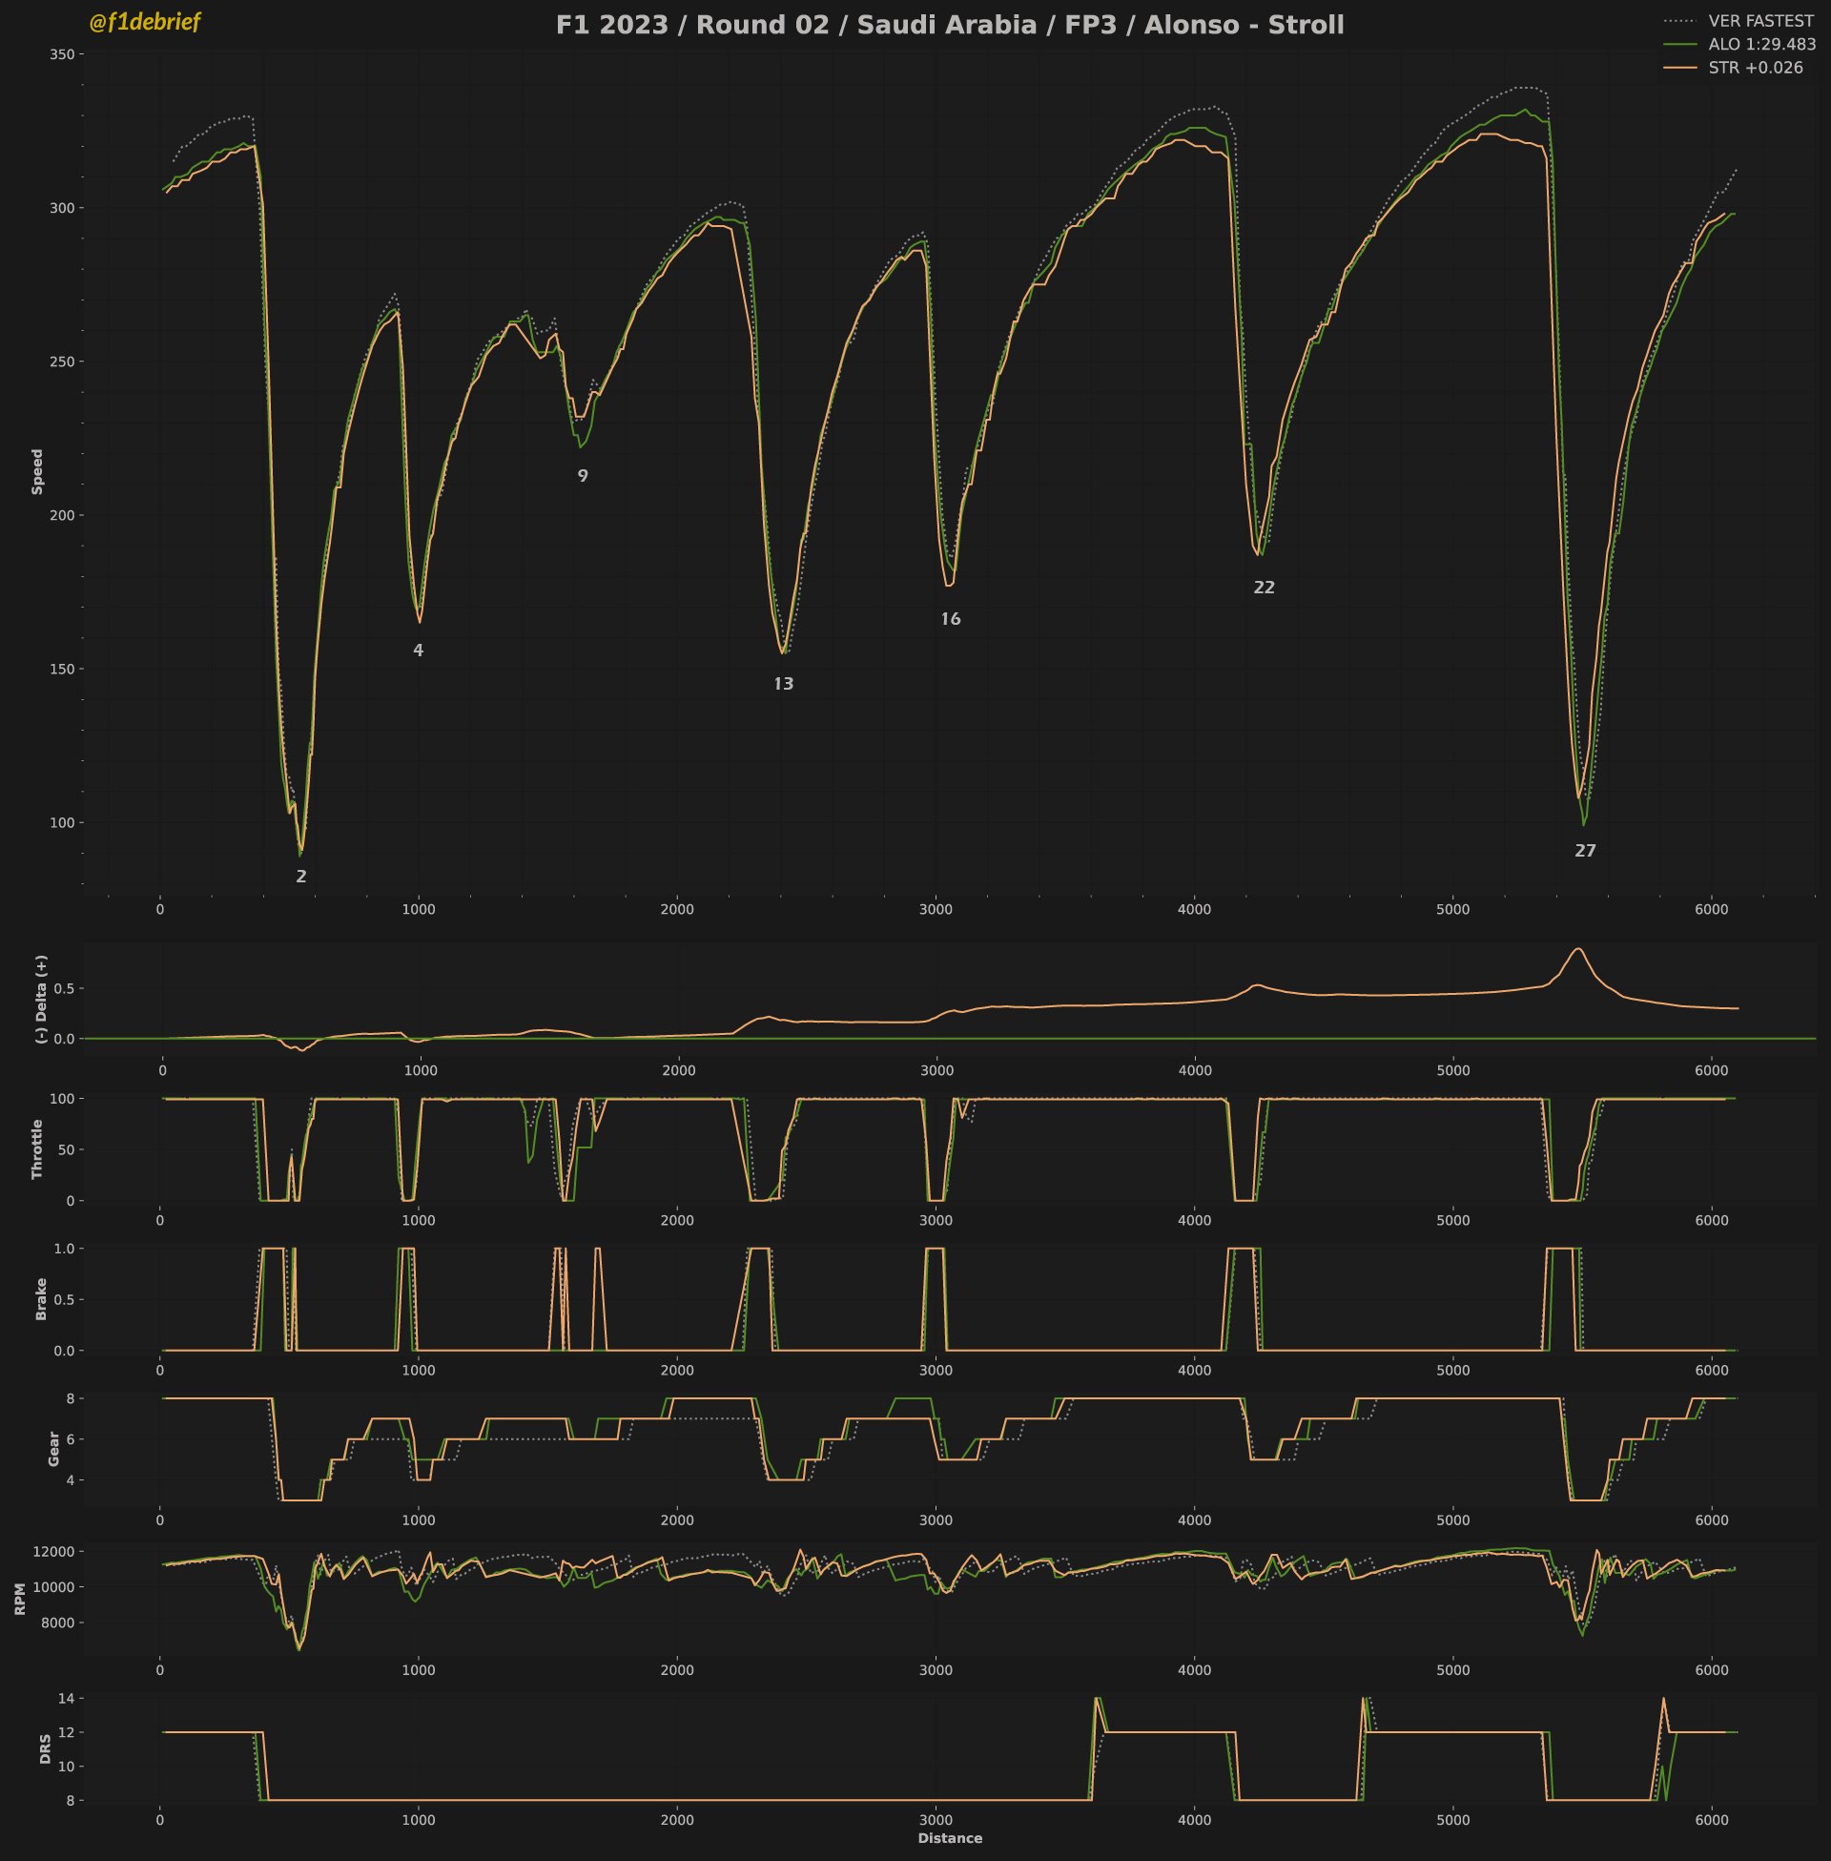Click the ALO 1:29.483 legend entry
The image size is (1831, 1861).
tap(1760, 44)
